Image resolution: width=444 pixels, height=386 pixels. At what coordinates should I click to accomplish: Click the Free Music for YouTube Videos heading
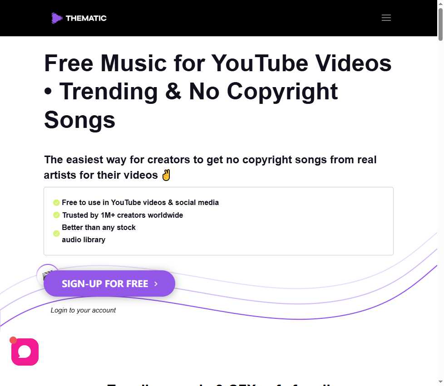tap(218, 92)
